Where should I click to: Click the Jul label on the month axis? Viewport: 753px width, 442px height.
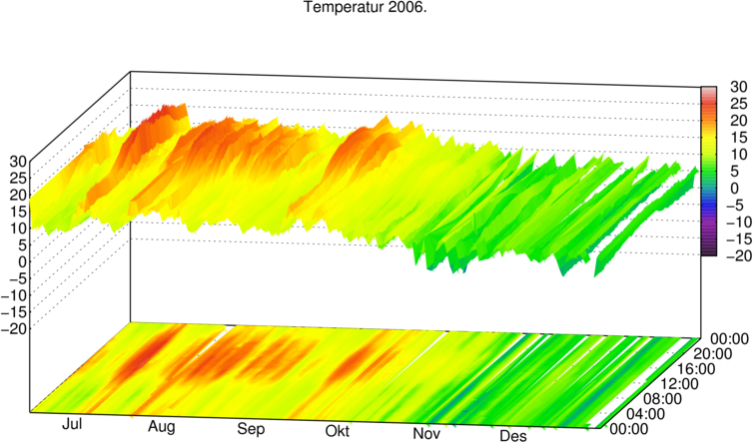click(x=70, y=427)
